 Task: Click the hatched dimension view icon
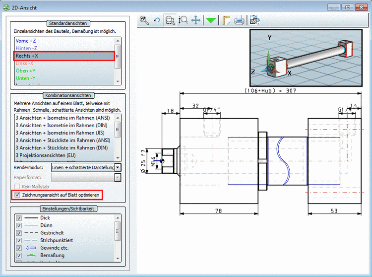(255, 20)
